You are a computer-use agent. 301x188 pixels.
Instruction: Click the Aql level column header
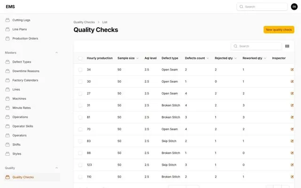(150, 58)
